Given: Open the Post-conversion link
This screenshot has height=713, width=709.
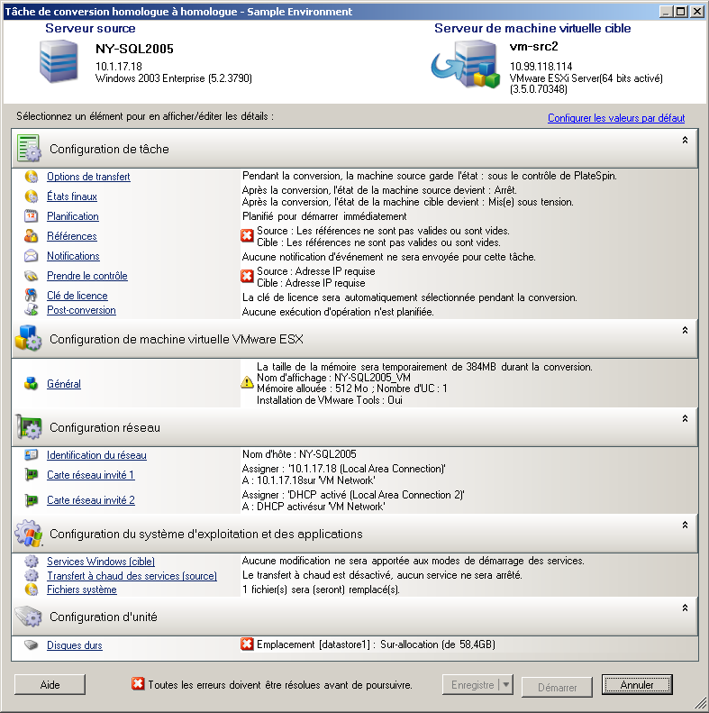Looking at the screenshot, I should (x=81, y=310).
